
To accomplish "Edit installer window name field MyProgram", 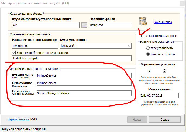I will pyautogui.click(x=35, y=46).
